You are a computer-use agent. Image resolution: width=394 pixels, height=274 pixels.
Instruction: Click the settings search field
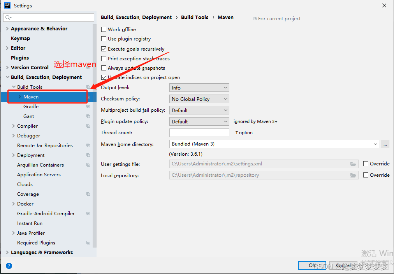point(49,18)
